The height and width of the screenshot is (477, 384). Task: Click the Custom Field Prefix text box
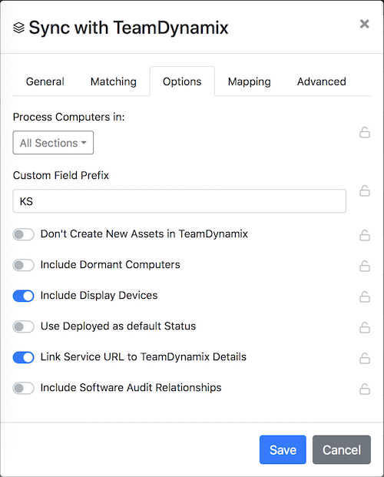click(x=179, y=201)
